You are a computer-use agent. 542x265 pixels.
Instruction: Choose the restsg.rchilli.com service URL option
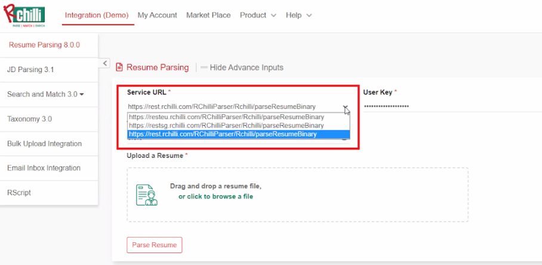click(239, 125)
